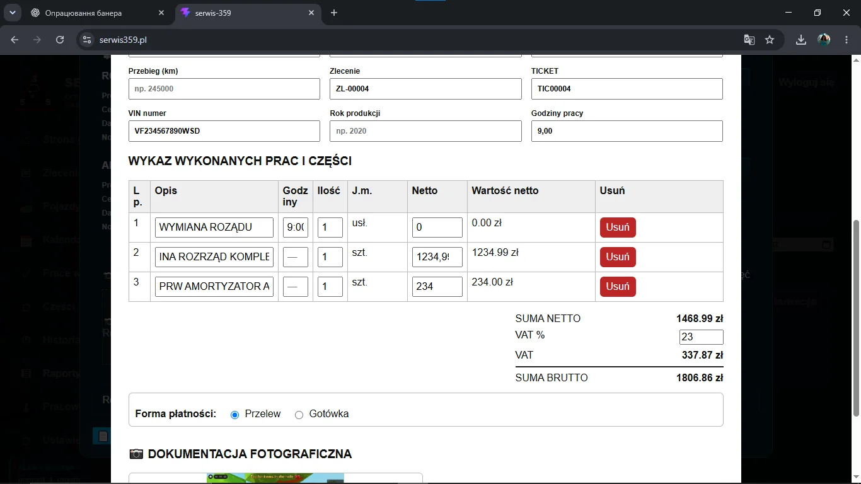Go back in browser history
861x484 pixels.
14,40
